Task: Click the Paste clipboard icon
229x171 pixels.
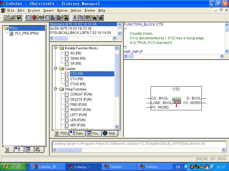Action: coord(88,18)
